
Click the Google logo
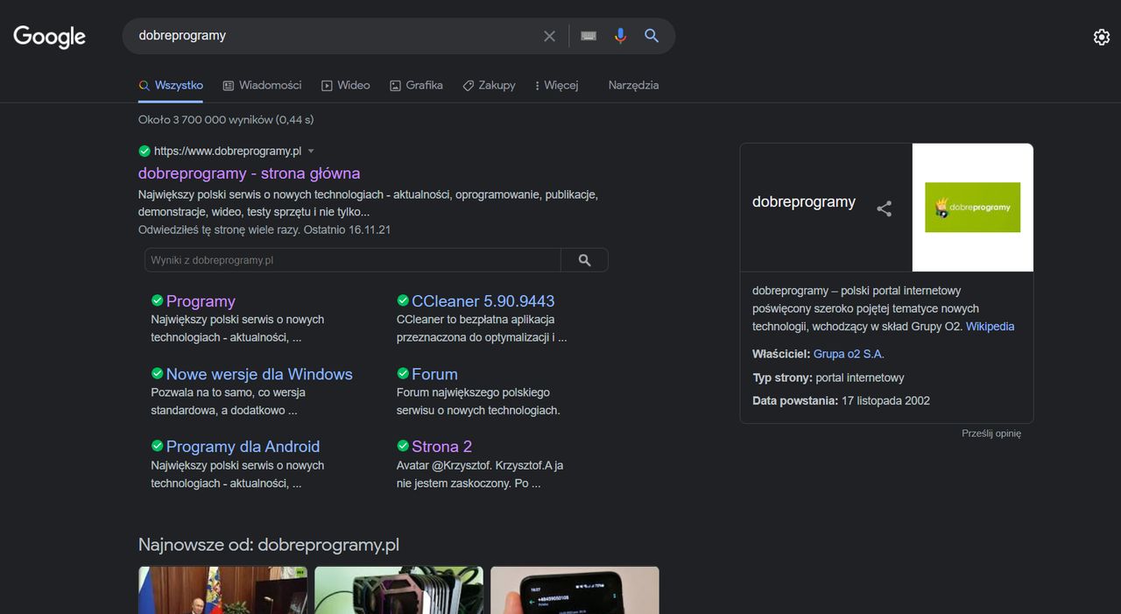[49, 36]
